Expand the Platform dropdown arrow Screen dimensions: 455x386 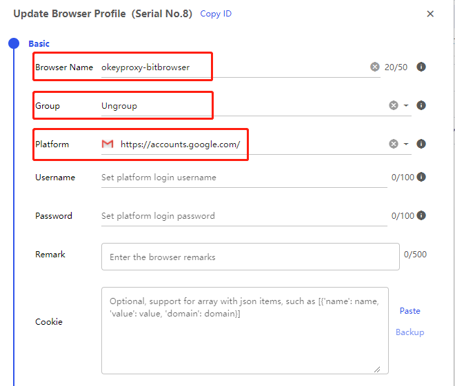click(406, 144)
